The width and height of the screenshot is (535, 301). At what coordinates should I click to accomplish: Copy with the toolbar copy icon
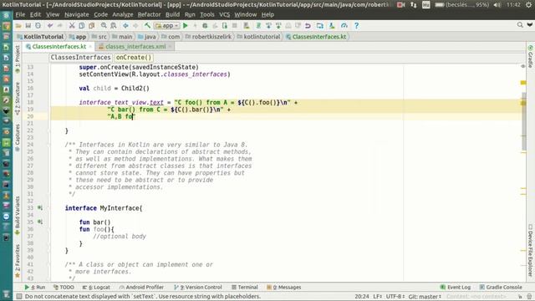pos(82,26)
